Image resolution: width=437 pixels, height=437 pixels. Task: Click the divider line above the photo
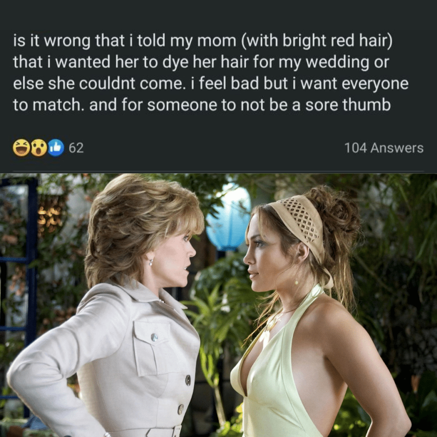click(x=218, y=171)
